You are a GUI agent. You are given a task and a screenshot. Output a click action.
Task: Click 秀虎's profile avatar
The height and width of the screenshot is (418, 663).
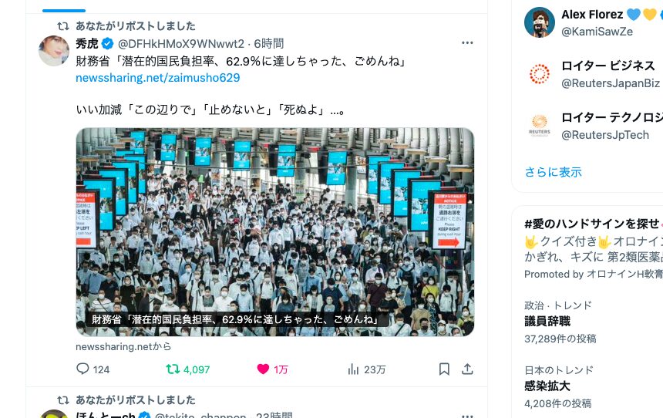[54, 51]
